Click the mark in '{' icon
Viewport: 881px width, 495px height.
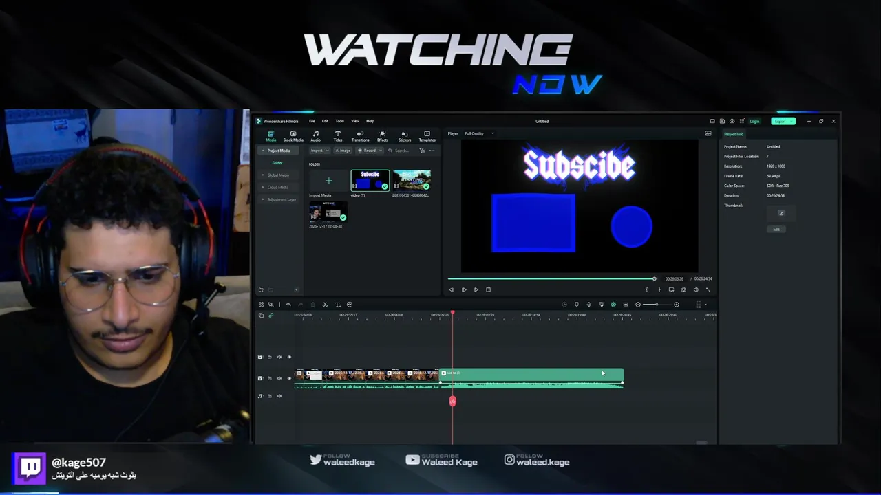(x=646, y=289)
